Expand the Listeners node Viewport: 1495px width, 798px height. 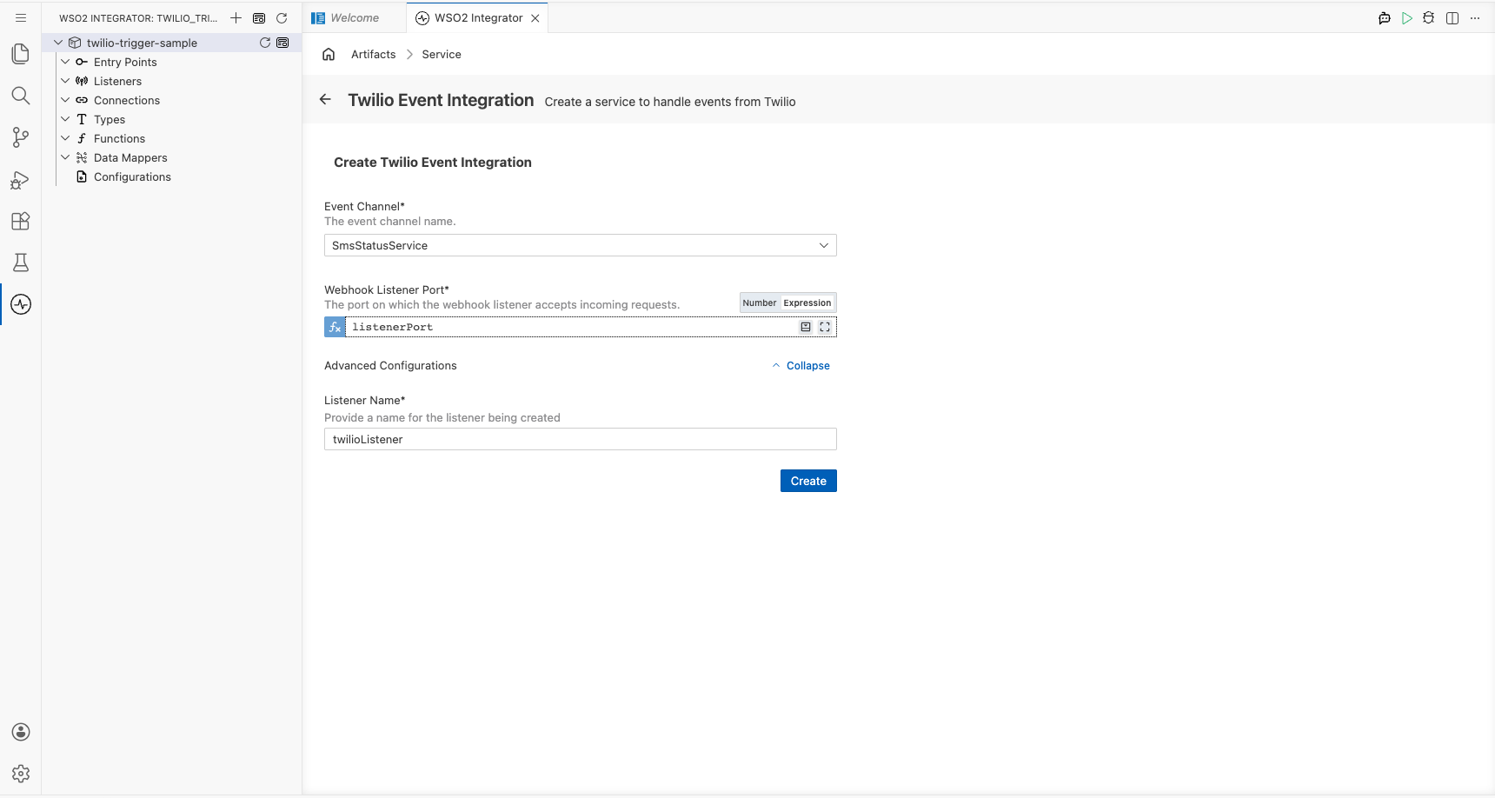tap(65, 81)
